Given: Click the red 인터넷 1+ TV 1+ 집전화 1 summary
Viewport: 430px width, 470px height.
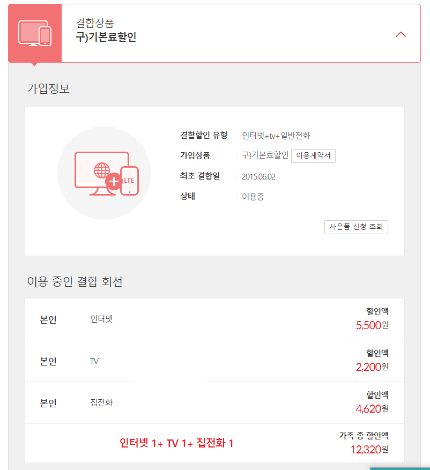Looking at the screenshot, I should (176, 443).
